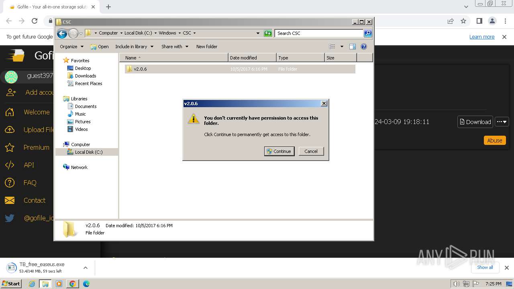This screenshot has width=514, height=289.
Task: Click Continue in the permission dialog
Action: tap(279, 151)
